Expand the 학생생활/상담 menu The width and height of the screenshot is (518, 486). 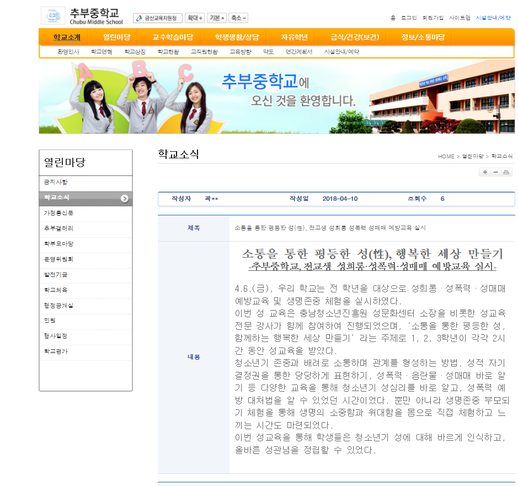[237, 38]
